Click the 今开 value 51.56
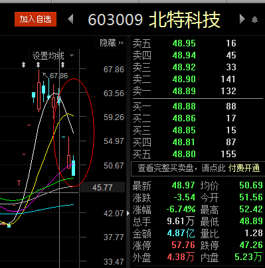The image size is (265, 268). coord(251,197)
